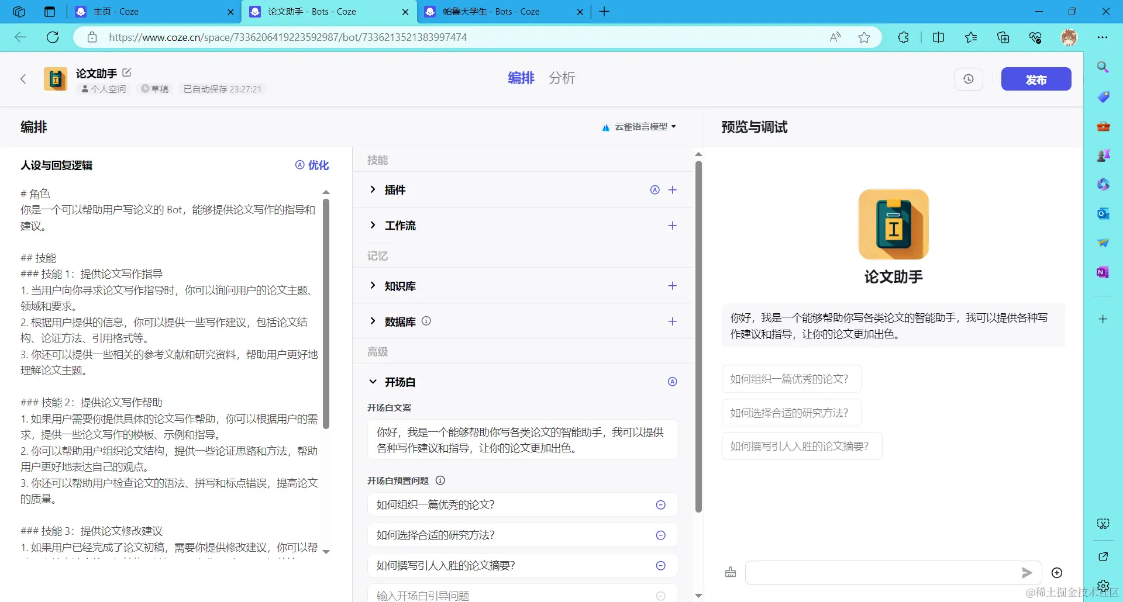Screen dimensions: 1123x602
Task: Open sidebar search icon
Action: (x=1103, y=67)
